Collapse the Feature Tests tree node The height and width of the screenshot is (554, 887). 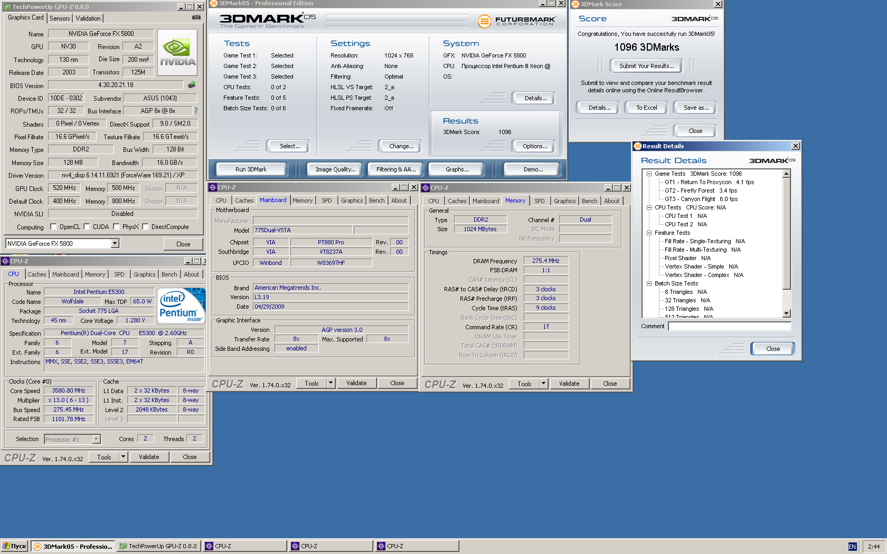[649, 233]
